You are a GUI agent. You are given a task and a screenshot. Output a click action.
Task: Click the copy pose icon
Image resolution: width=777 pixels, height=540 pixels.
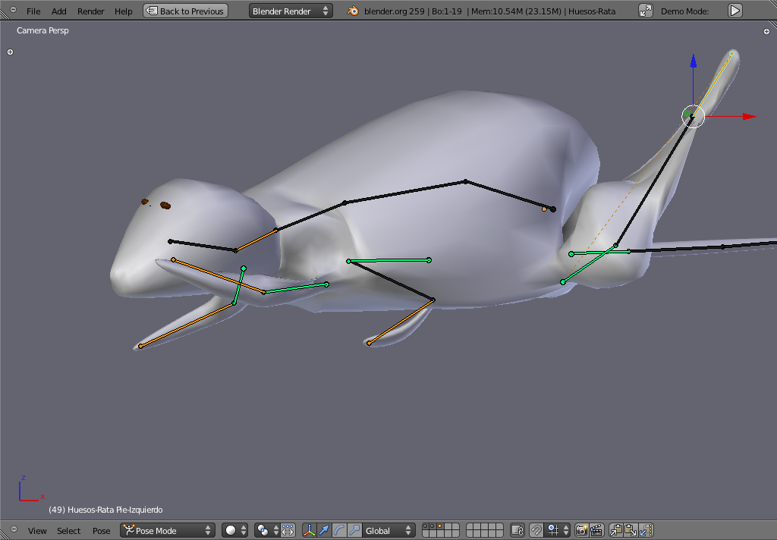616,531
